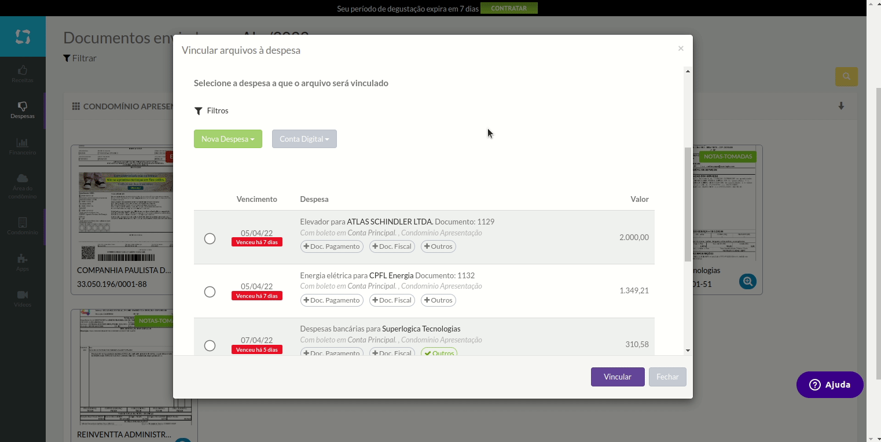Add Doc. Pagamento to Elevador expense
The image size is (881, 442).
click(x=332, y=246)
